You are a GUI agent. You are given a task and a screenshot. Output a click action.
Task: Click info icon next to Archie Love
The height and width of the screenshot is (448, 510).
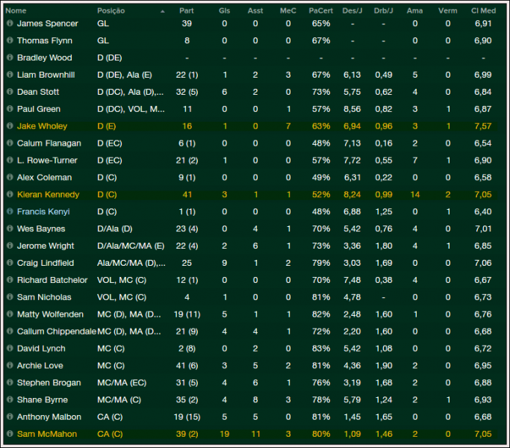click(10, 366)
